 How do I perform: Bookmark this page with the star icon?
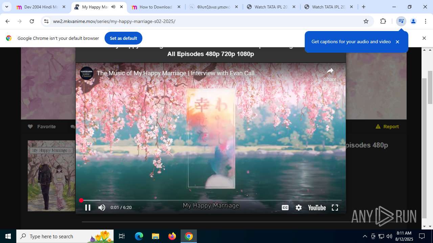(366, 21)
